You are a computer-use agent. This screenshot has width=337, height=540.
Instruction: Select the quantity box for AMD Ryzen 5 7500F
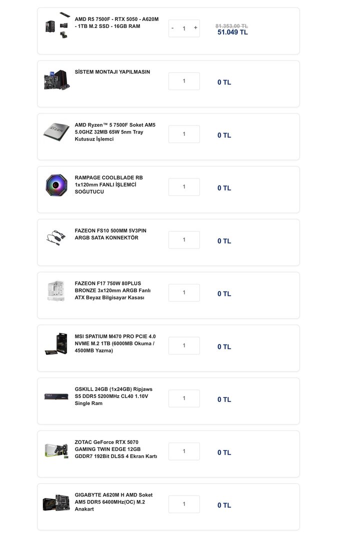(x=184, y=134)
